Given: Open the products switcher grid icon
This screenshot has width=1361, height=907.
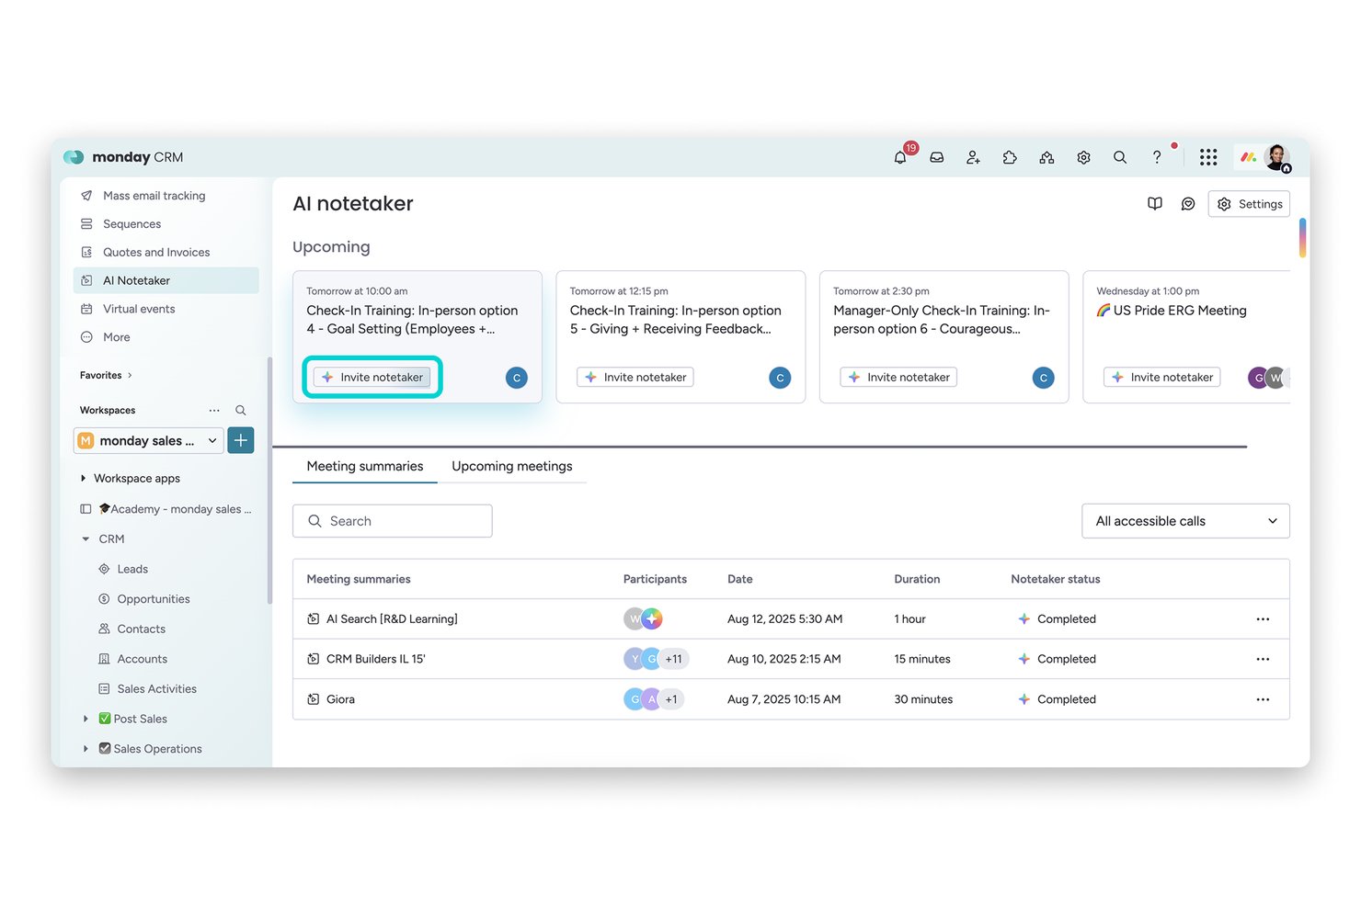Looking at the screenshot, I should pos(1208,157).
